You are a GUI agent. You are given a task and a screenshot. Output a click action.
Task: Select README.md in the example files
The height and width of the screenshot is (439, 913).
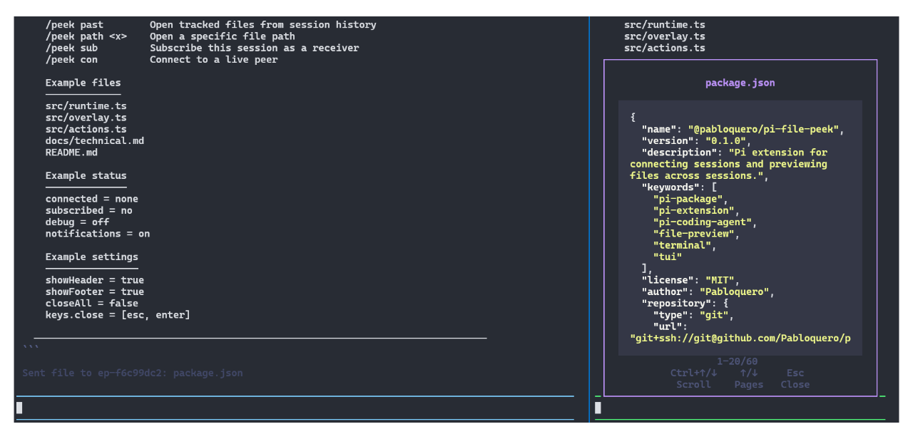[71, 152]
